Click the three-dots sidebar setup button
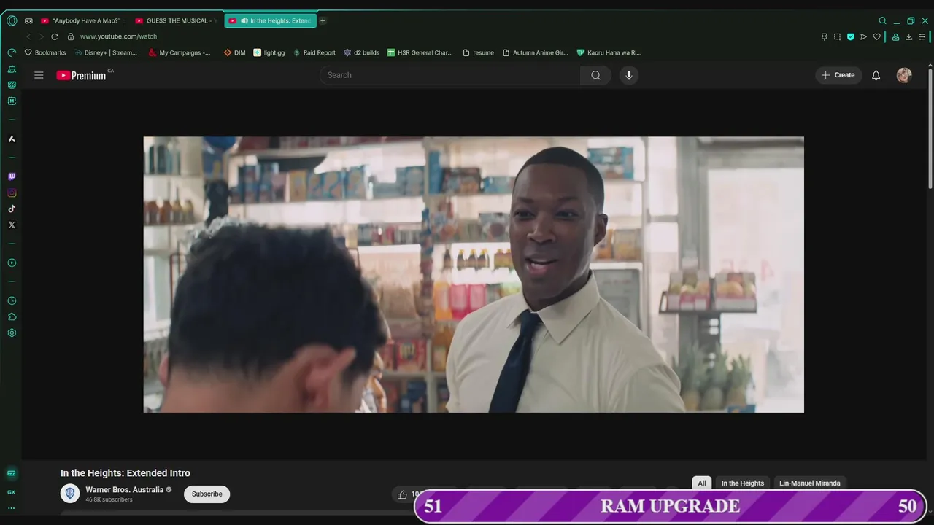The image size is (934, 525). coord(11,508)
